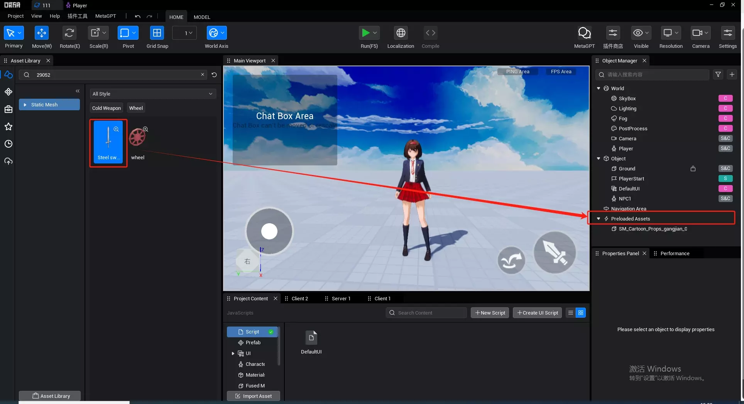
Task: Toggle lock on Ground object
Action: [693, 168]
